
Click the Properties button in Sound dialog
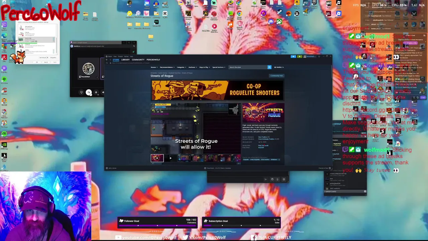pyautogui.click(x=53, y=58)
